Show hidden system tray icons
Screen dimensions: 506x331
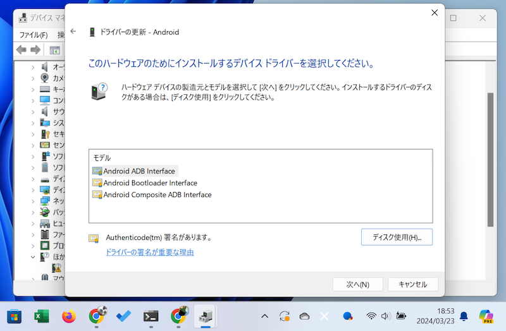tap(264, 316)
